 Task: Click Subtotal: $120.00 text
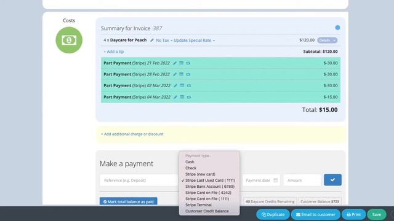pyautogui.click(x=320, y=52)
